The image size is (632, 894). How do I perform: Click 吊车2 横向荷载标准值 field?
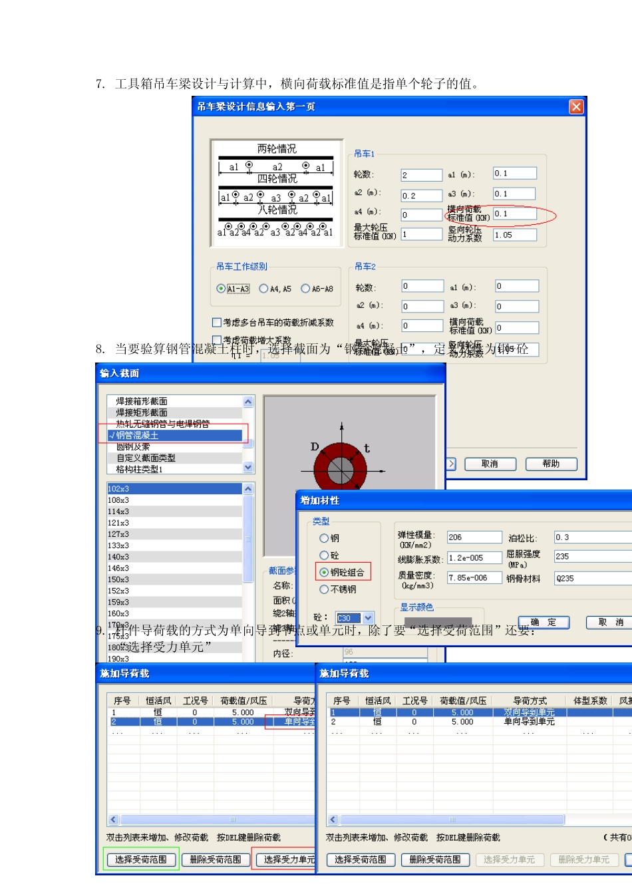pos(516,327)
